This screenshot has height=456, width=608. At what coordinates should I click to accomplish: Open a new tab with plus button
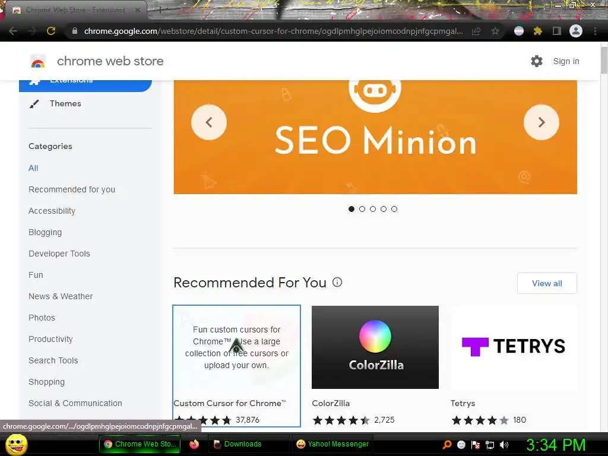(160, 11)
